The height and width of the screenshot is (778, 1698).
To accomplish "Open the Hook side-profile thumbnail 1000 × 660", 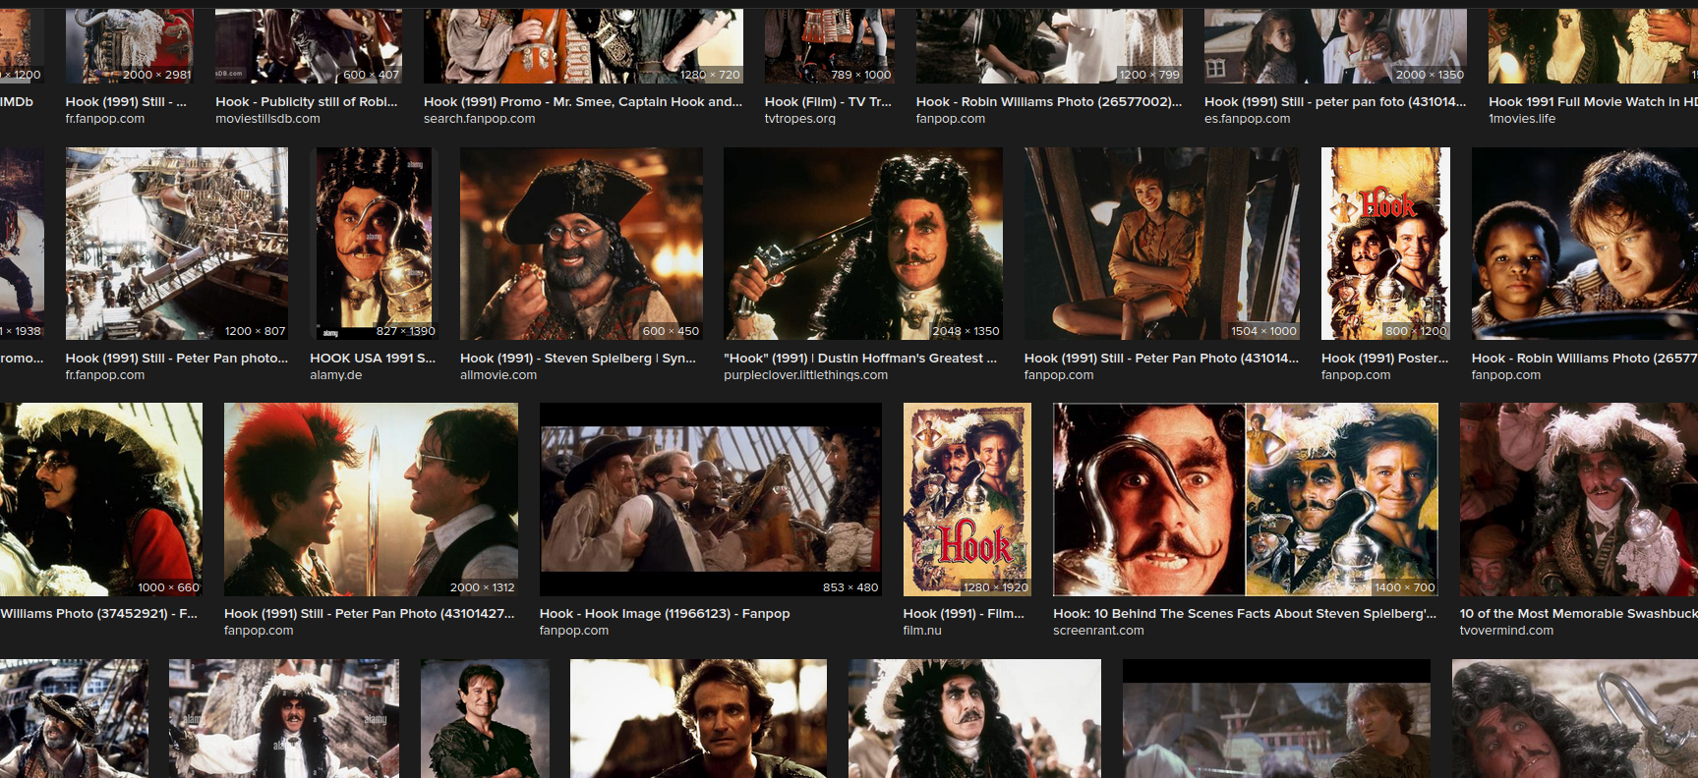I will [x=101, y=499].
